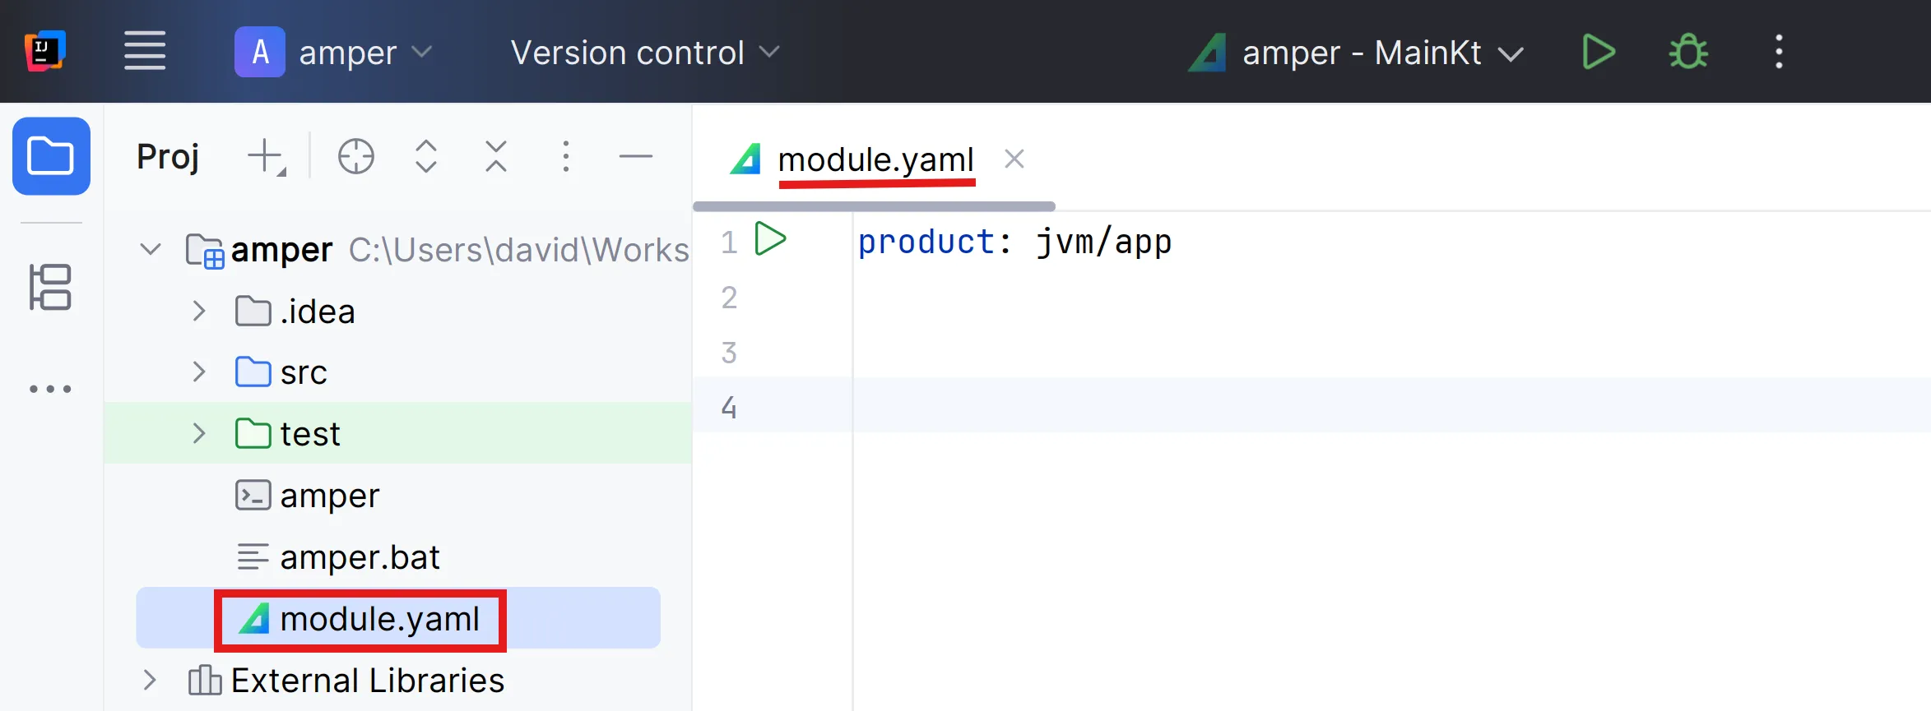1931x711 pixels.
Task: Start debugging with the bug icon
Action: click(1687, 52)
